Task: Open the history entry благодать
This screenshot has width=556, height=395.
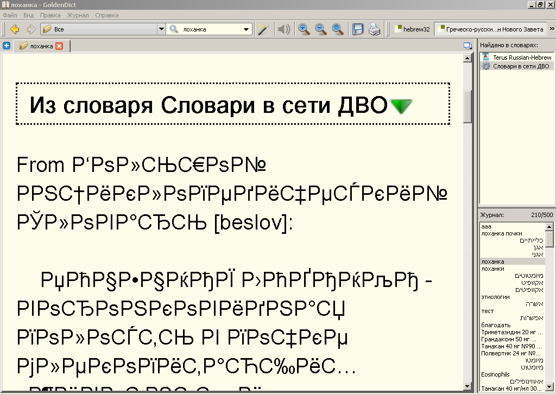Action: 513,325
